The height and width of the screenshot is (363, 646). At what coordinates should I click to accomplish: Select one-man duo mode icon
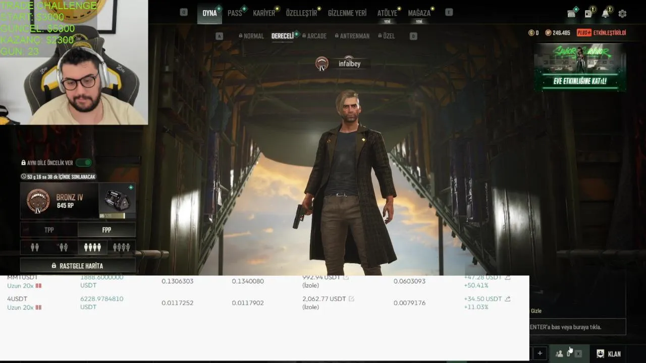click(x=63, y=248)
